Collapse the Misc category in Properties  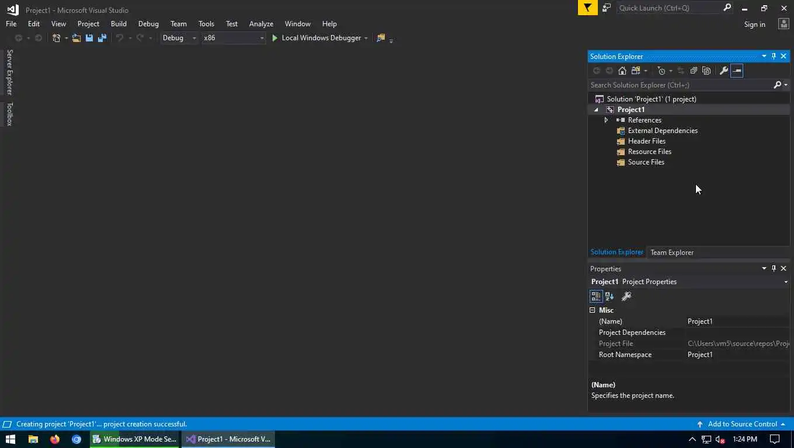point(593,310)
